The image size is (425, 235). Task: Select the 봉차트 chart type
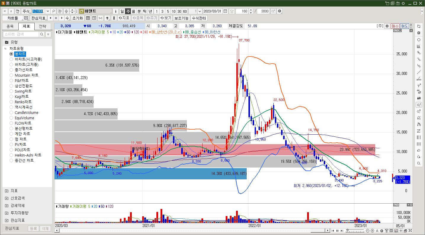click(x=20, y=54)
